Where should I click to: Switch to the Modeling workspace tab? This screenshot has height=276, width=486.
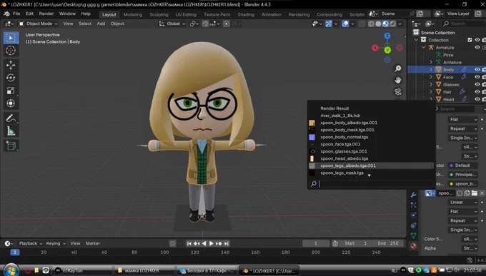point(133,14)
